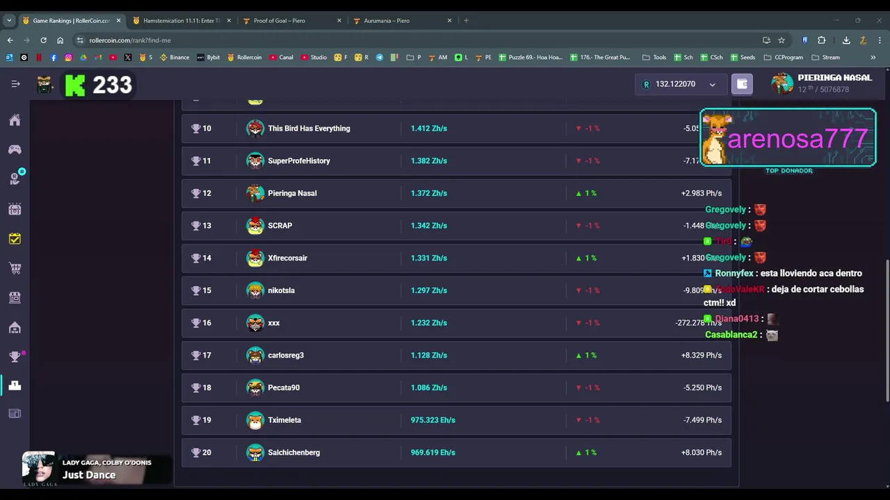This screenshot has height=500, width=890.
Task: Click the Binance bookmark
Action: pos(175,58)
